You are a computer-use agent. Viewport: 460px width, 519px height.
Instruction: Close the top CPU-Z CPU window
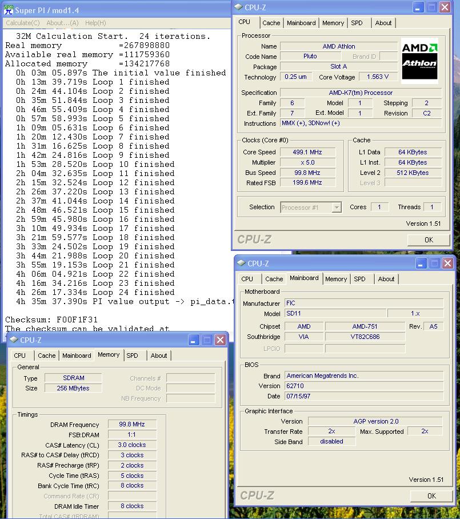[x=445, y=7]
